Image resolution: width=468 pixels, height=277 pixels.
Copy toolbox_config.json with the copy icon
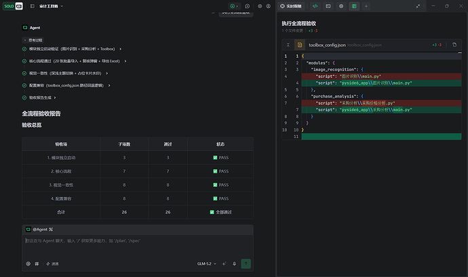tap(454, 45)
